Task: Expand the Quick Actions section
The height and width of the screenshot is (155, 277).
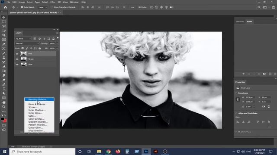Action: click(236, 132)
